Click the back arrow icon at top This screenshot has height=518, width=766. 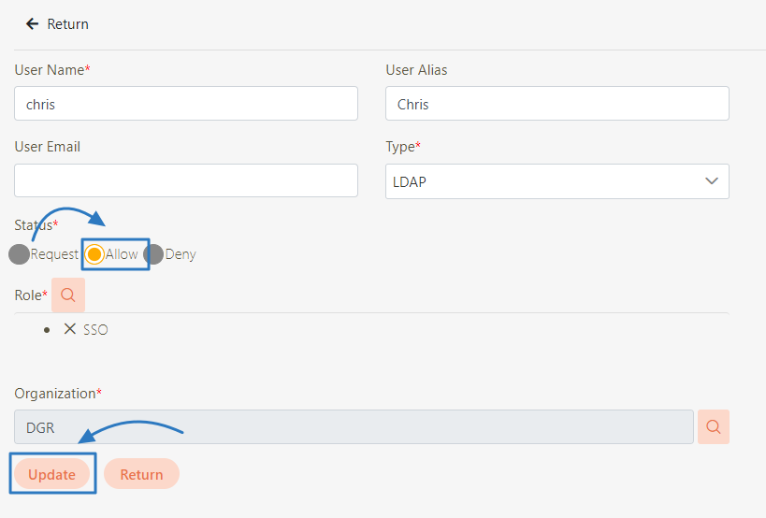click(x=33, y=23)
